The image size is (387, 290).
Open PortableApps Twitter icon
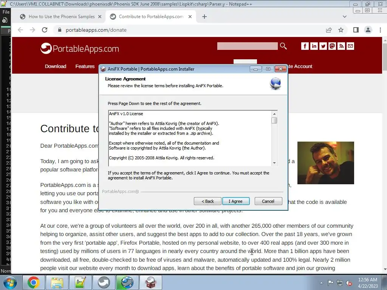click(x=323, y=46)
